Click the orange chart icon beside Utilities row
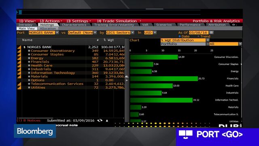 point(19,88)
